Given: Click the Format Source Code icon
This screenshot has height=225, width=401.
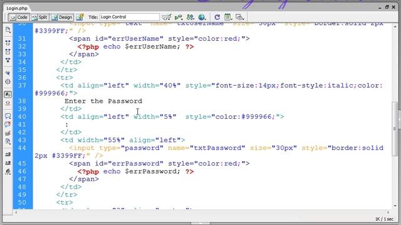Looking at the screenshot, I should point(8,172).
